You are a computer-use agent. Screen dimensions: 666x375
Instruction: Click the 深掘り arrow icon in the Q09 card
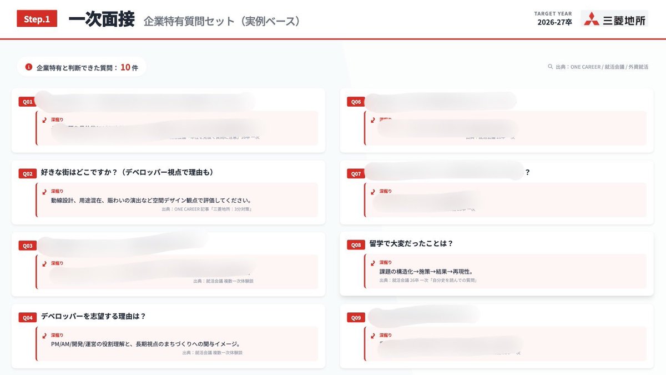[x=373, y=336]
